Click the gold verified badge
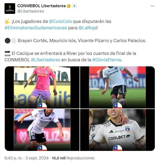Viewport: 158px width, 165px height. 69,6
